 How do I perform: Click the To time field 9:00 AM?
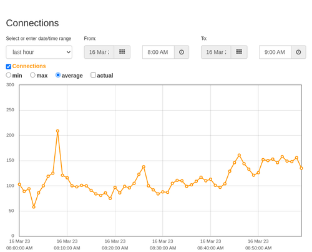click(x=275, y=52)
